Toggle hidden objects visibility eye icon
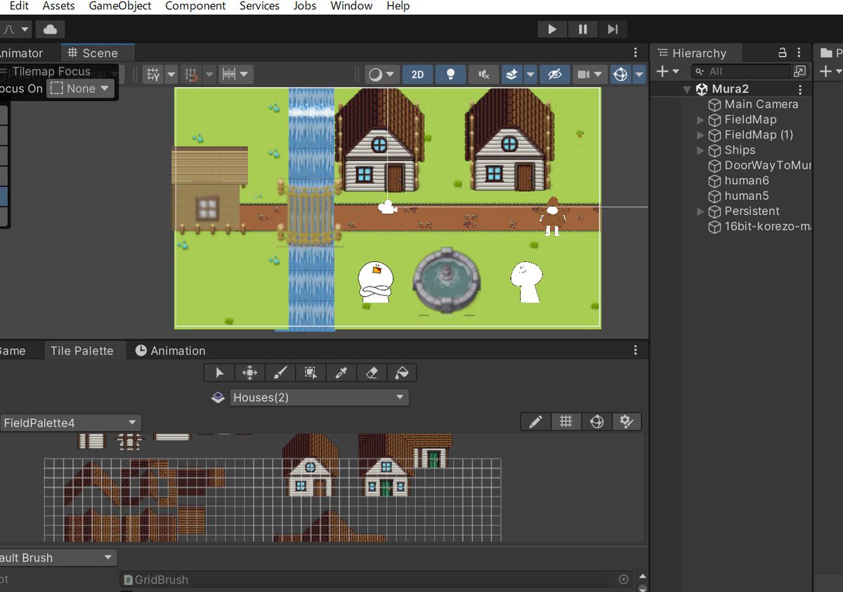The image size is (843, 592). click(555, 74)
